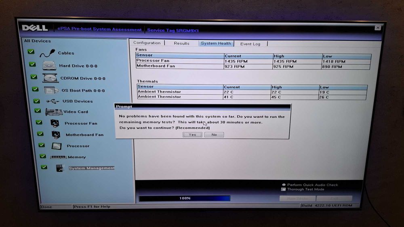Enable Thorough Test Mode checkbox

(284, 189)
